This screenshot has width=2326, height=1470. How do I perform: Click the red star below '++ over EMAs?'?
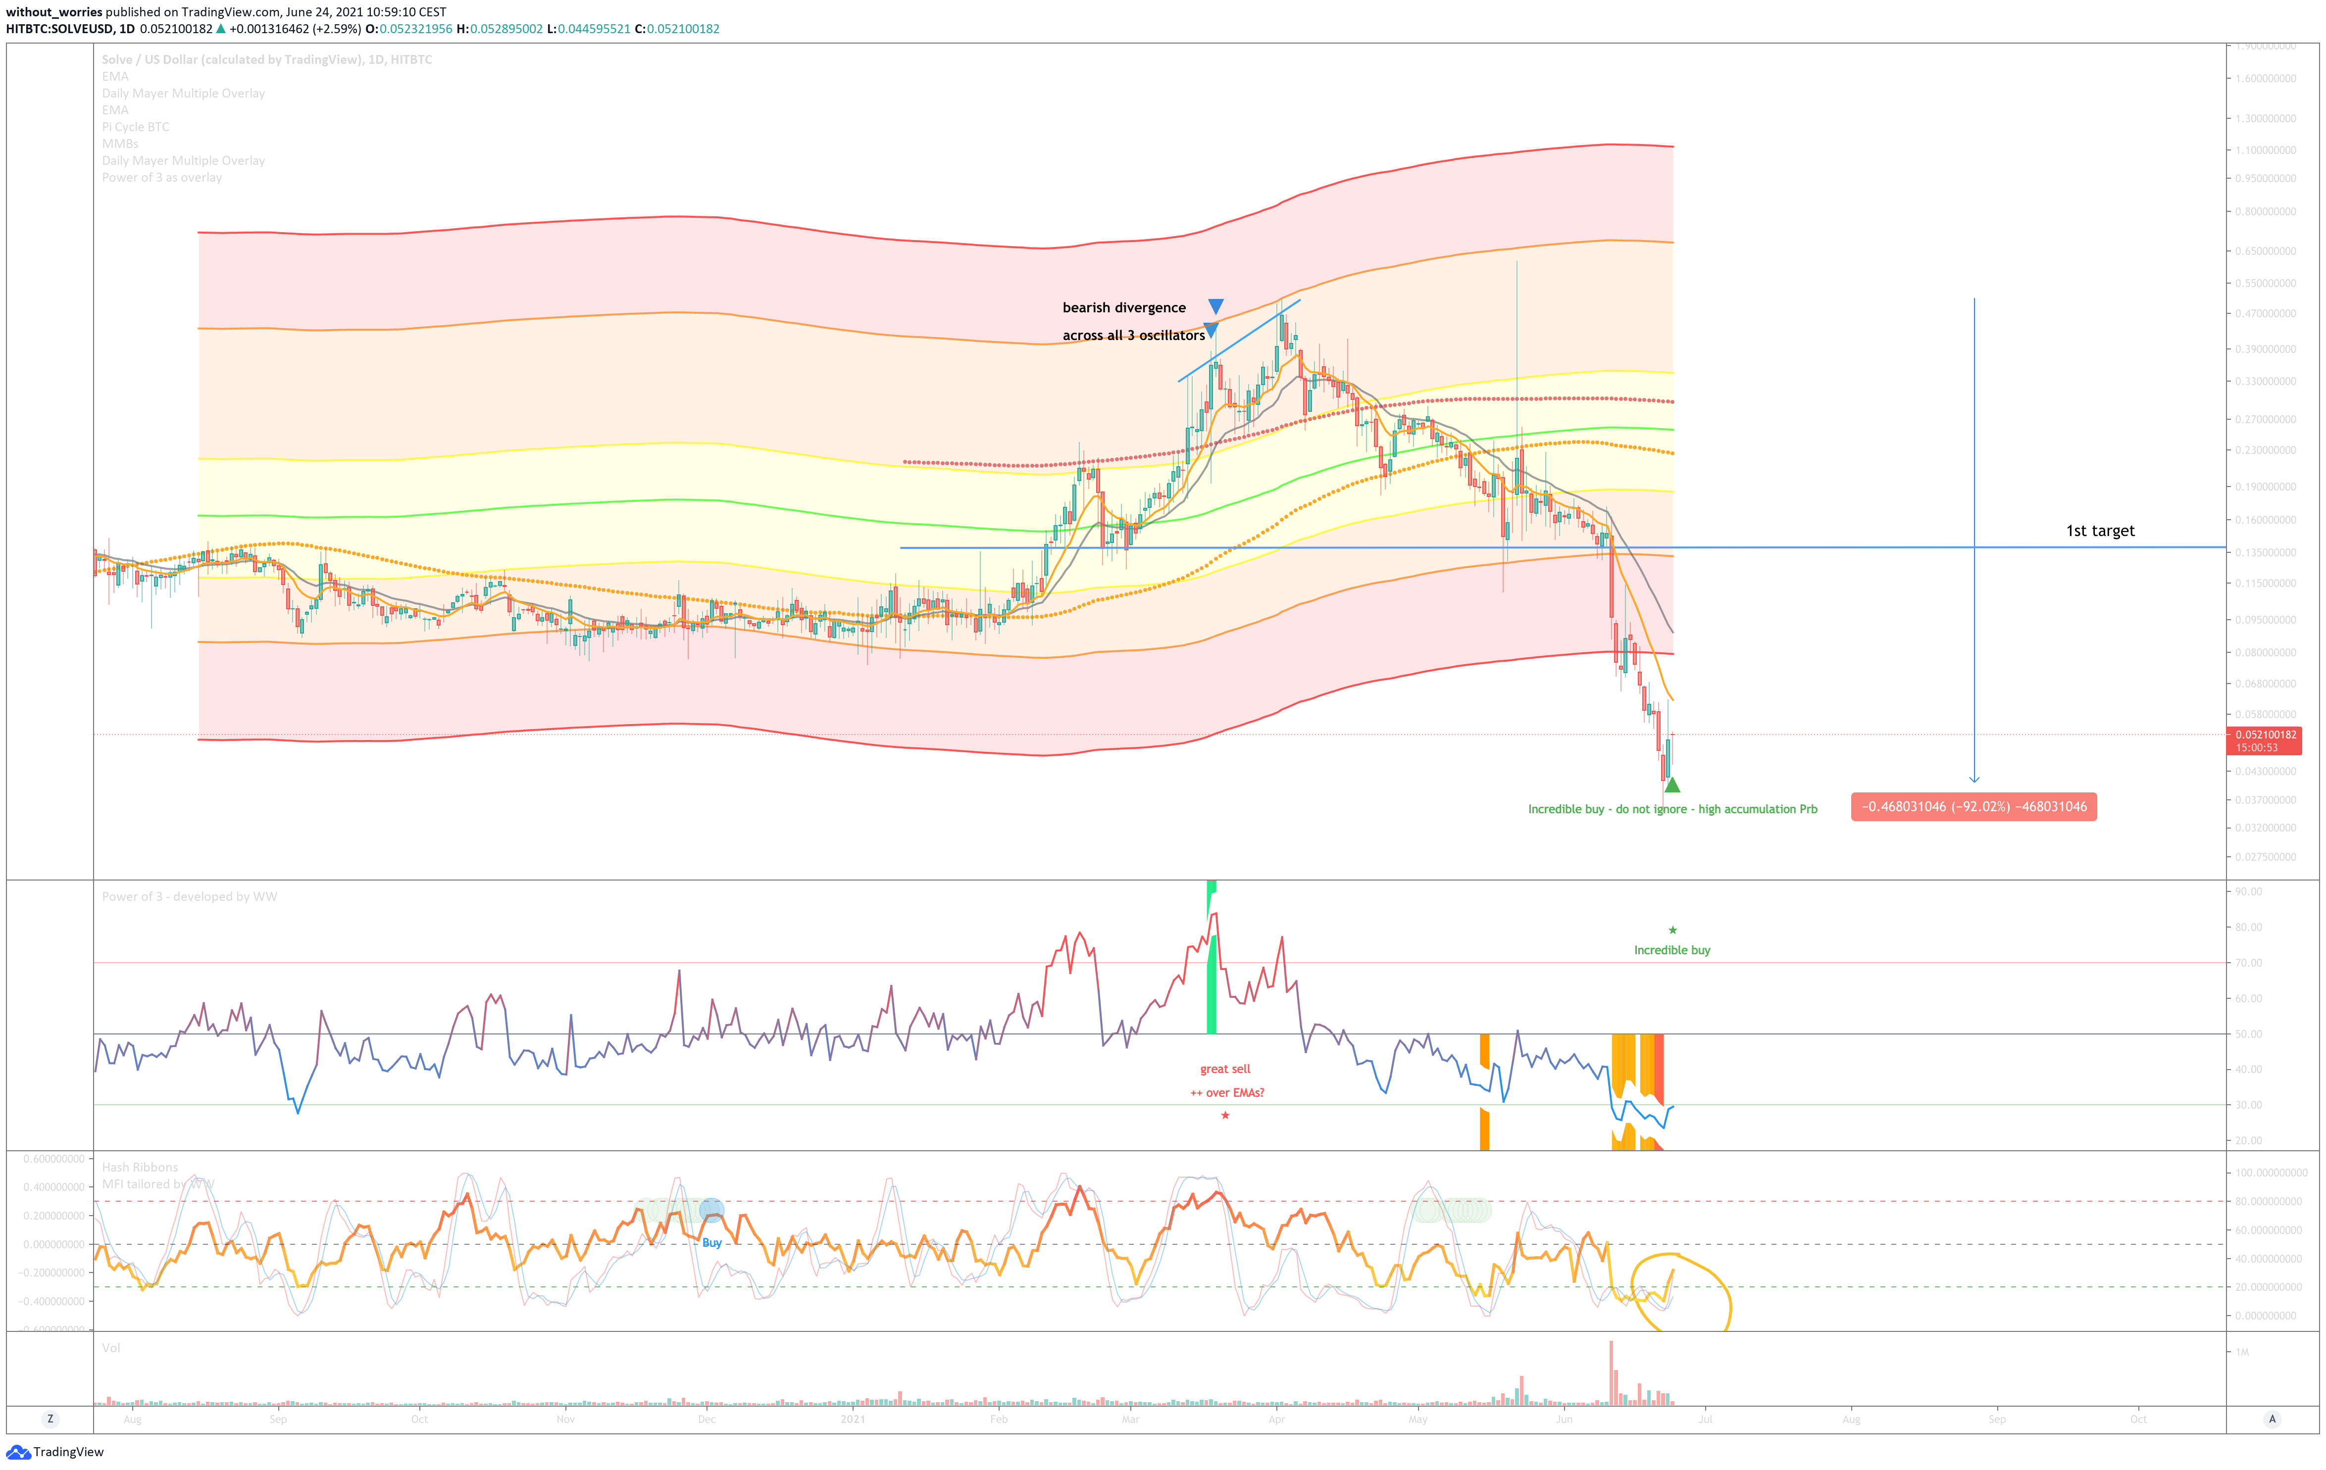pyautogui.click(x=1225, y=1116)
